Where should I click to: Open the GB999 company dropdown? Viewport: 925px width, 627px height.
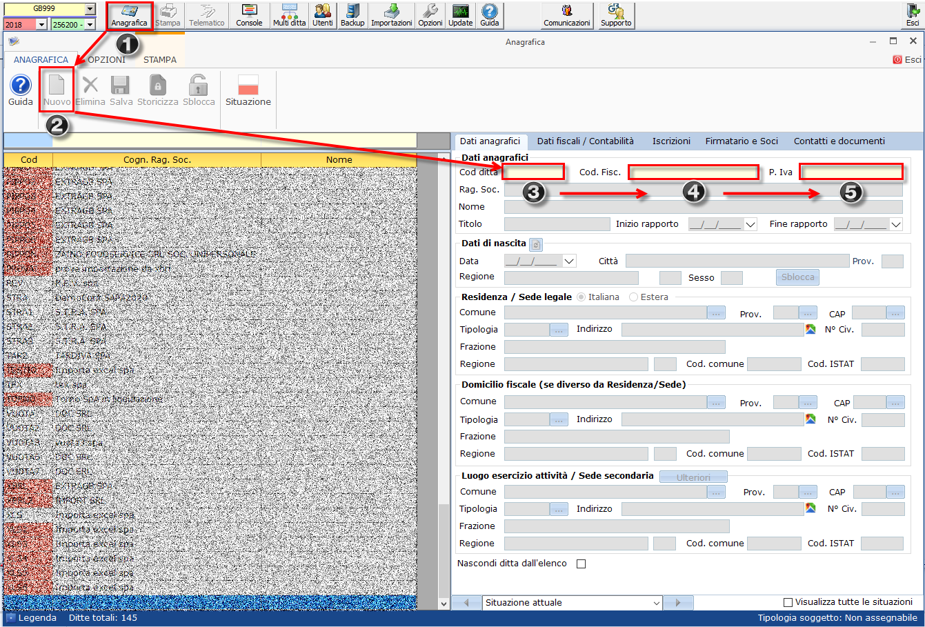90,9
